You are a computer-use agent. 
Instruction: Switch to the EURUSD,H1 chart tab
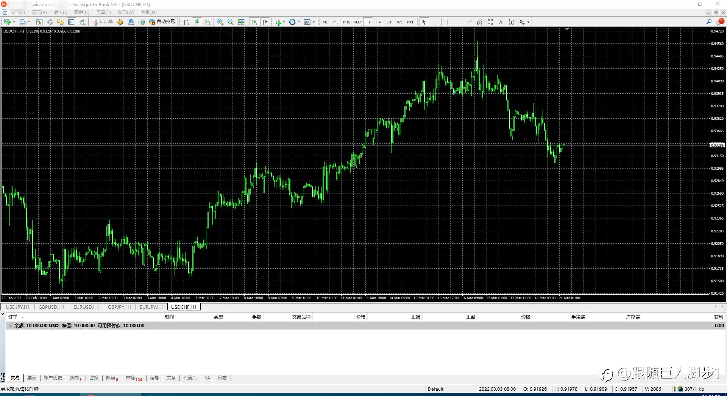pos(86,307)
